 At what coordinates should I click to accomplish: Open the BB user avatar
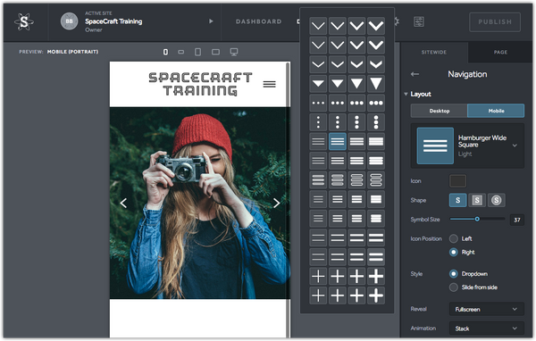[x=69, y=21]
